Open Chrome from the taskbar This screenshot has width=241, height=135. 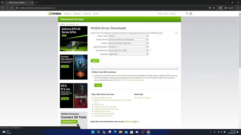[148, 132]
